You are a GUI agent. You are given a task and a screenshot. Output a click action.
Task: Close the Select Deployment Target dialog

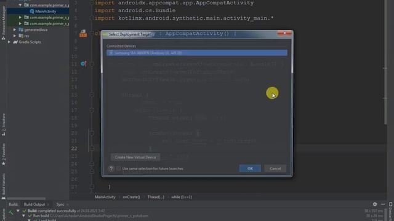click(284, 33)
